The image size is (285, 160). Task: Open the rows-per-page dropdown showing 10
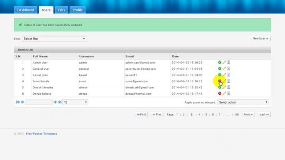coord(75,102)
